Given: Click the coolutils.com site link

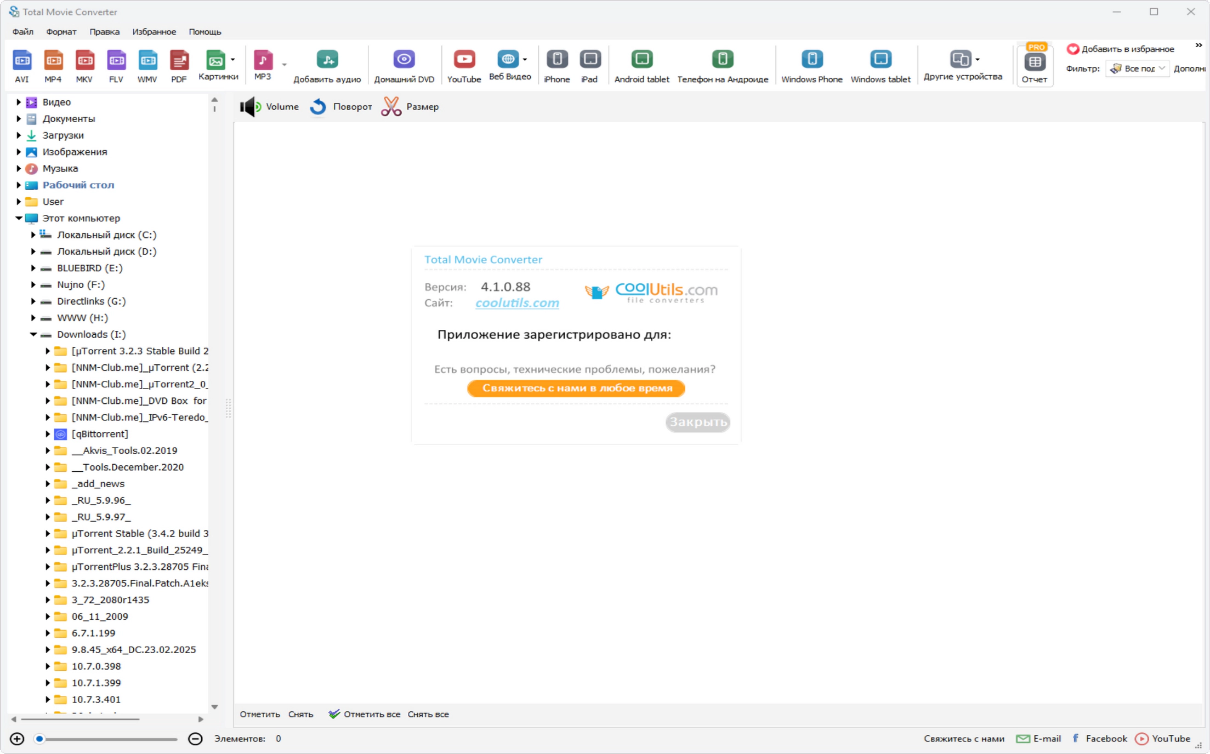Looking at the screenshot, I should tap(517, 303).
